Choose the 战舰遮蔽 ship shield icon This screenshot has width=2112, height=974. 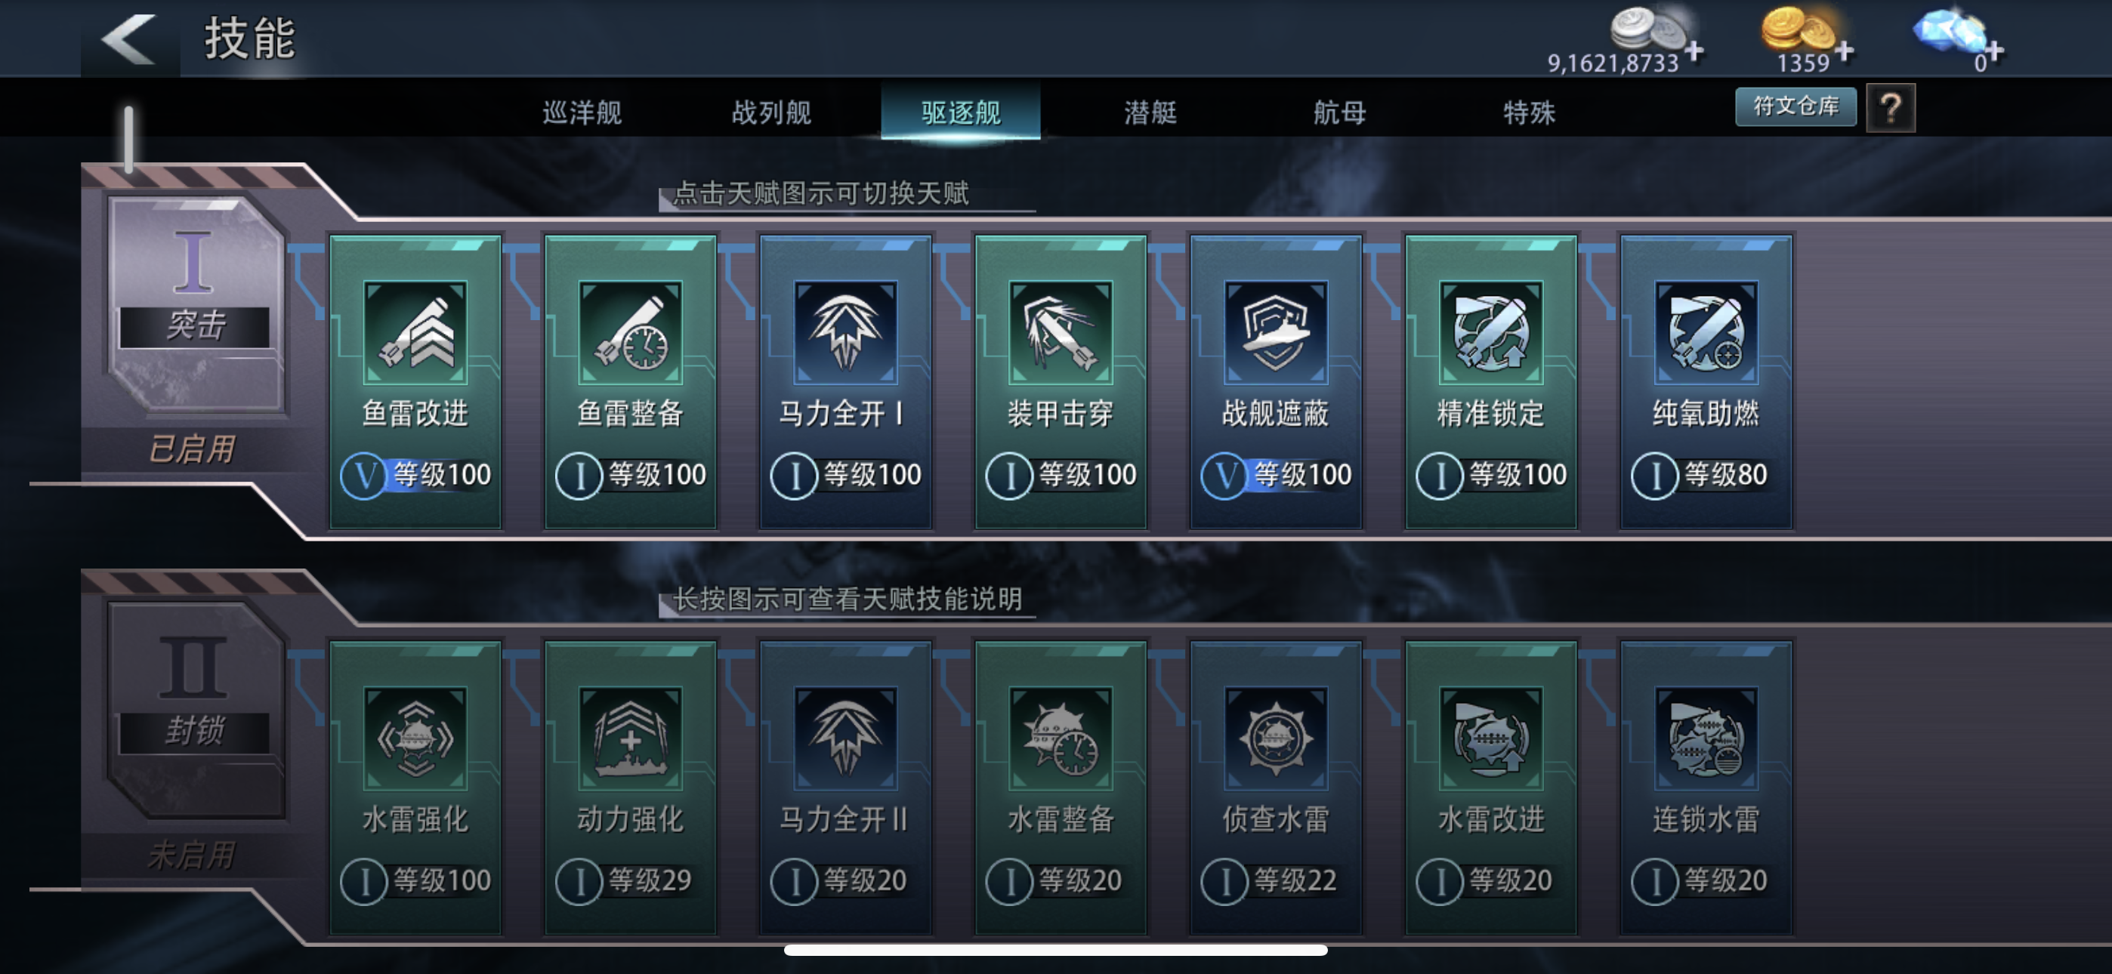click(x=1276, y=332)
